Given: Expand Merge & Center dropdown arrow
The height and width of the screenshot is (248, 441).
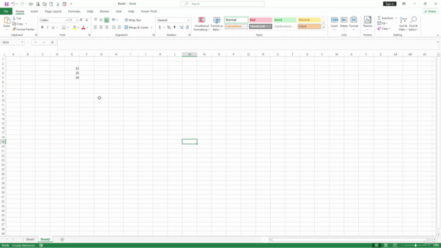Looking at the screenshot, I should [x=152, y=28].
